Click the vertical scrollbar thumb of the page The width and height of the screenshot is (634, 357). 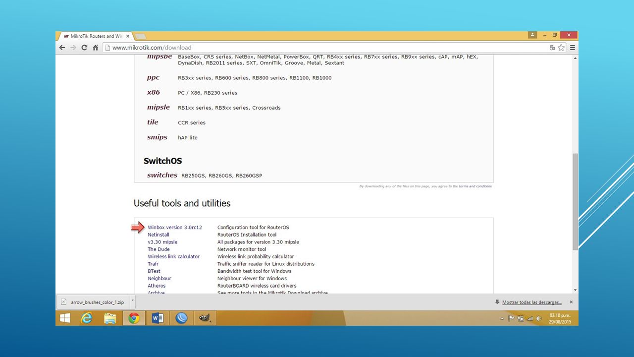coord(575,201)
